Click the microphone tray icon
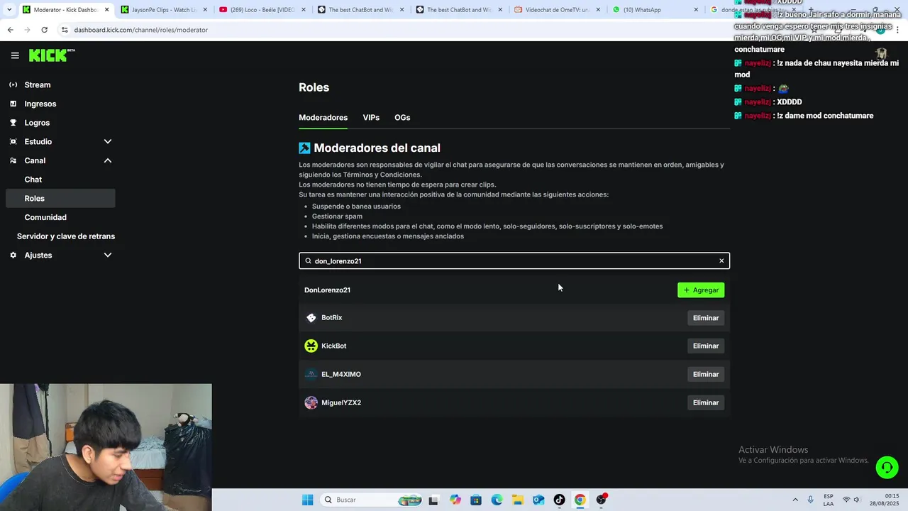The image size is (908, 511). pyautogui.click(x=810, y=500)
